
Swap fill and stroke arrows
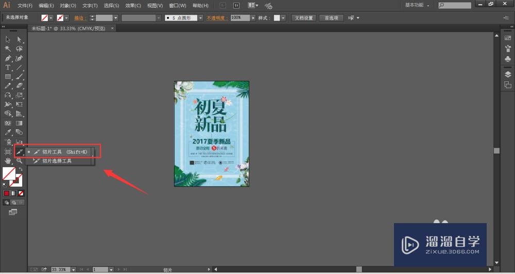20,169
